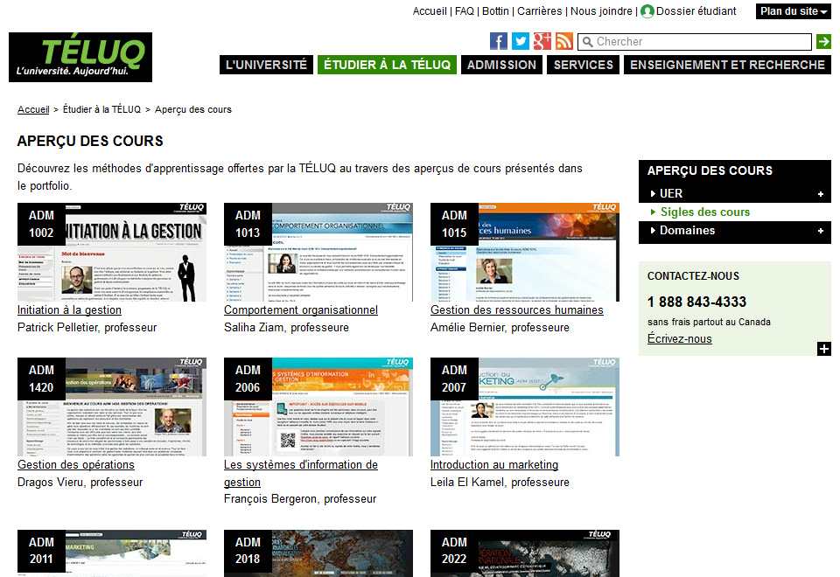Open the SERVICES menu
Image resolution: width=840 pixels, height=577 pixels.
pos(583,65)
